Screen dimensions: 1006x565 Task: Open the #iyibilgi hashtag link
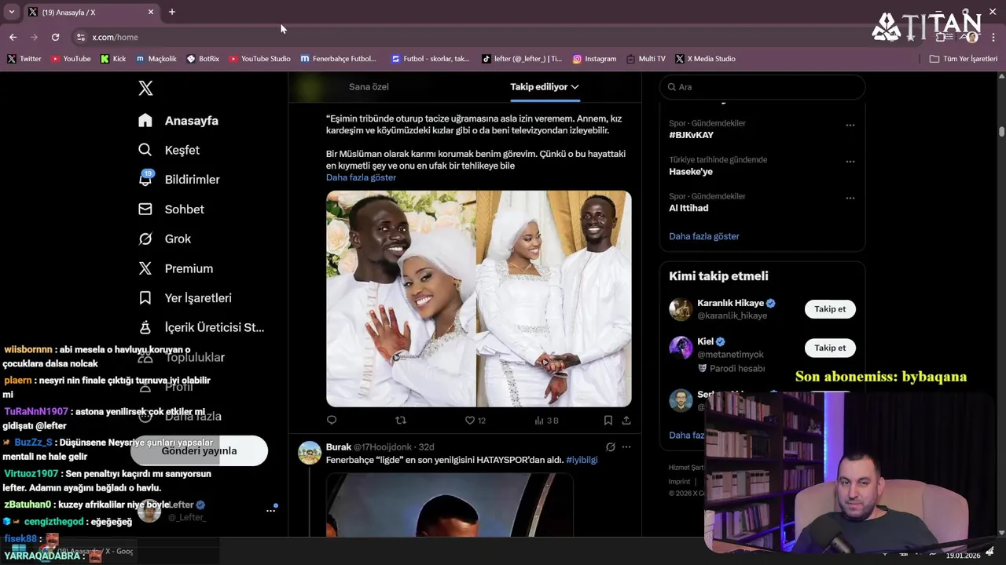point(582,460)
